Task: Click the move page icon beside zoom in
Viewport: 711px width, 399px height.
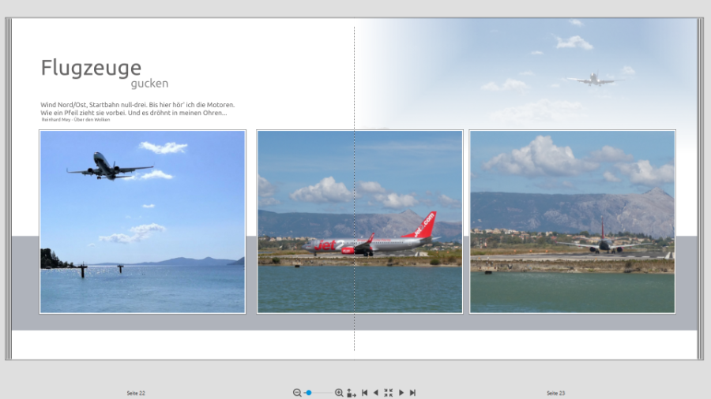Action: coord(352,393)
